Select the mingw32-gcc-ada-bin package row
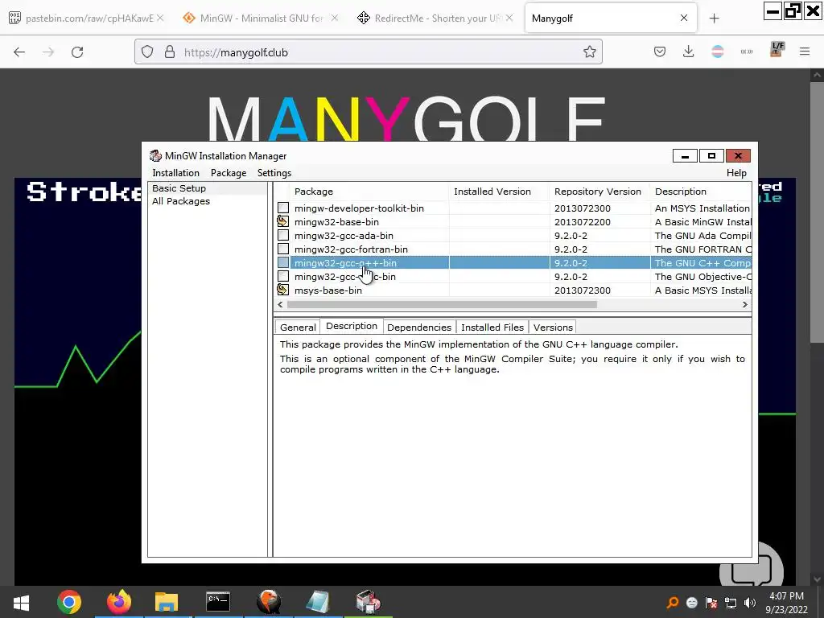This screenshot has height=618, width=824. tap(513, 236)
